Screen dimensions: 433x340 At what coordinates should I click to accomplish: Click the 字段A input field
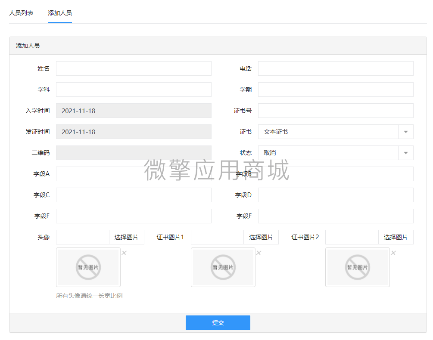(134, 174)
